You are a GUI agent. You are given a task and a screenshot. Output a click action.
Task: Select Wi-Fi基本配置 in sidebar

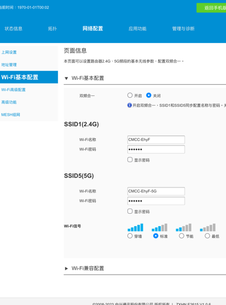29,77
